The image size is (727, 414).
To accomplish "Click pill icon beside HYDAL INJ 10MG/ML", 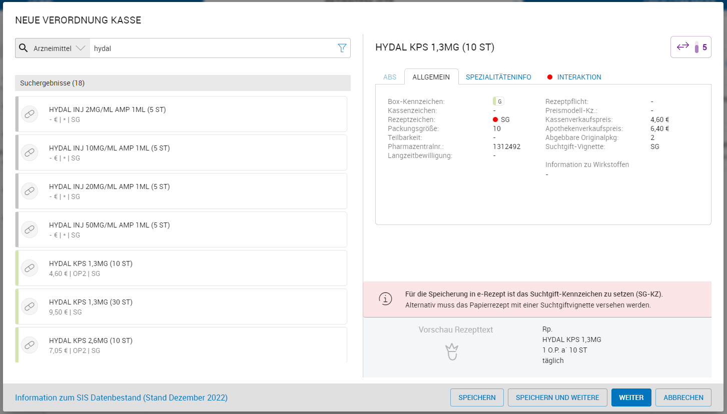I will (30, 152).
